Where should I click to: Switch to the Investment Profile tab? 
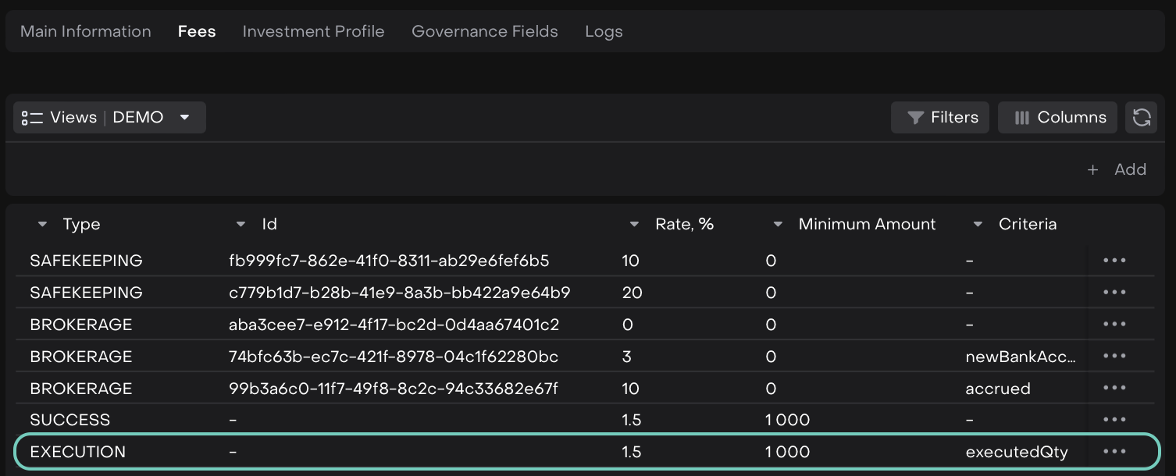313,32
